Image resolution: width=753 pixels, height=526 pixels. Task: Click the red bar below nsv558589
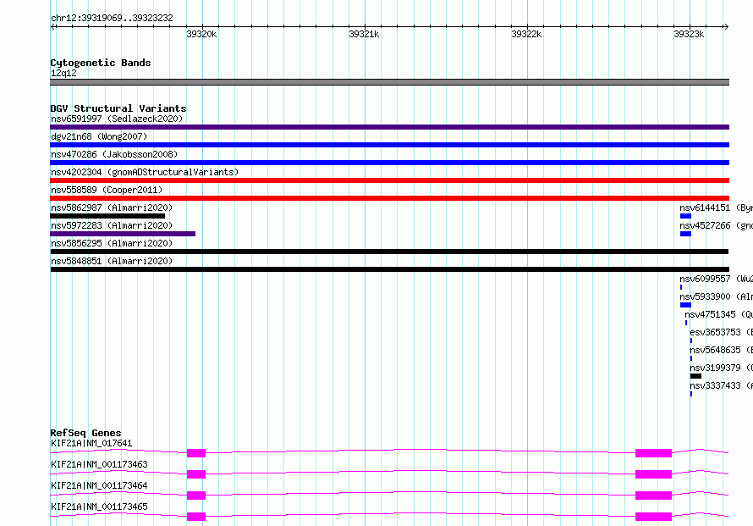[x=389, y=198]
